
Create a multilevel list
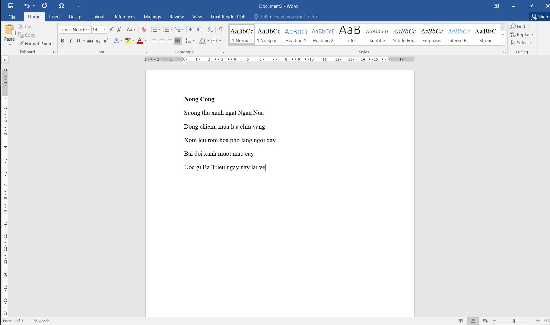pos(178,30)
